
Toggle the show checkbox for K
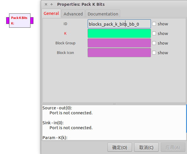pyautogui.click(x=154, y=34)
